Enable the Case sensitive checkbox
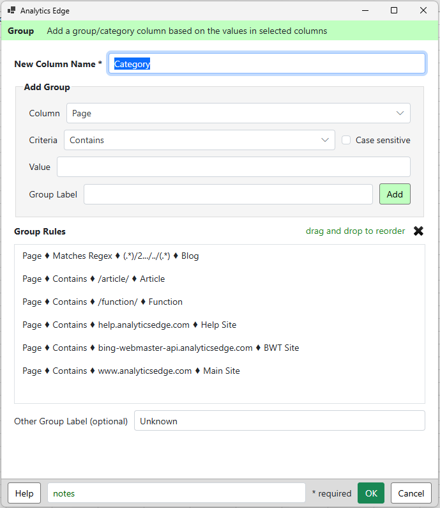This screenshot has width=440, height=508. tap(346, 140)
